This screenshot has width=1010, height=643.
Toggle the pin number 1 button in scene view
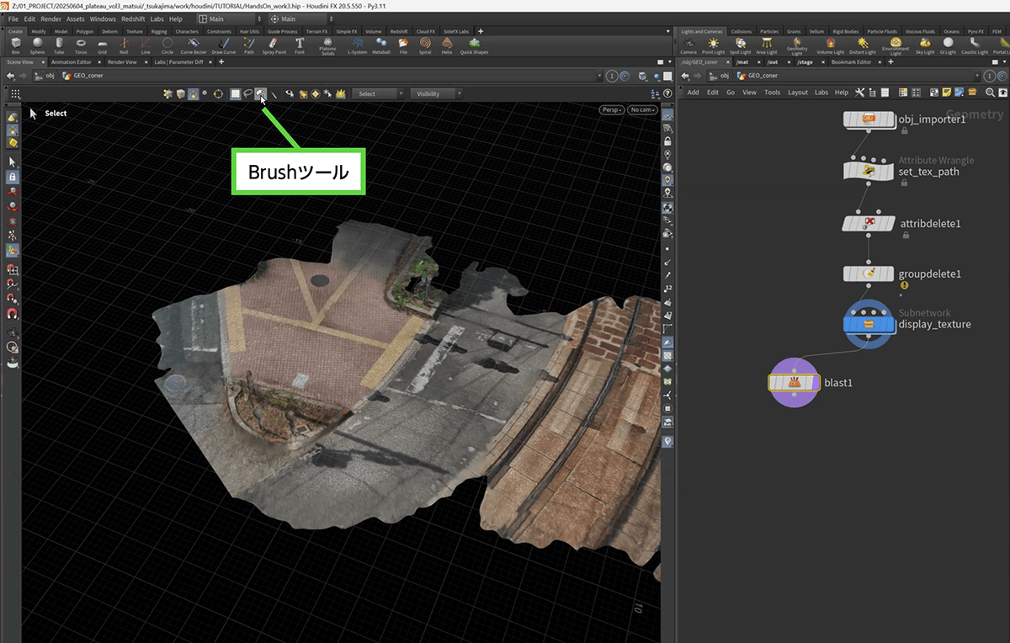click(x=612, y=76)
